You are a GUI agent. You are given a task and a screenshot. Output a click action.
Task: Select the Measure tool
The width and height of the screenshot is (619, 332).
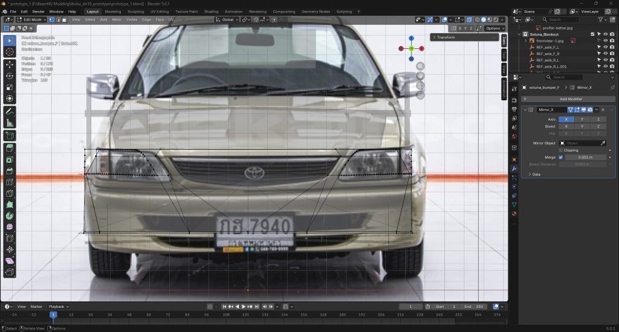[10, 123]
